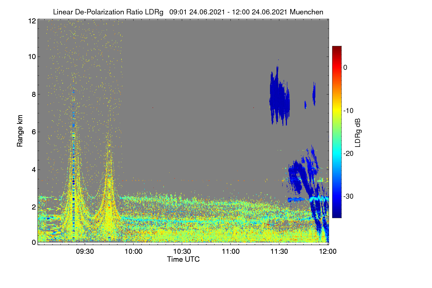Click the 11:00 time axis label
Viewport: 432px width, 288px height.
[231, 251]
